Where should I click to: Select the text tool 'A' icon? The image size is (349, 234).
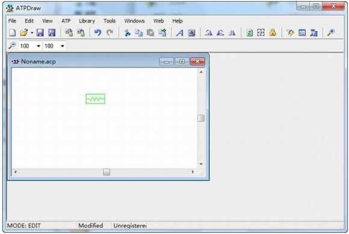pos(180,33)
